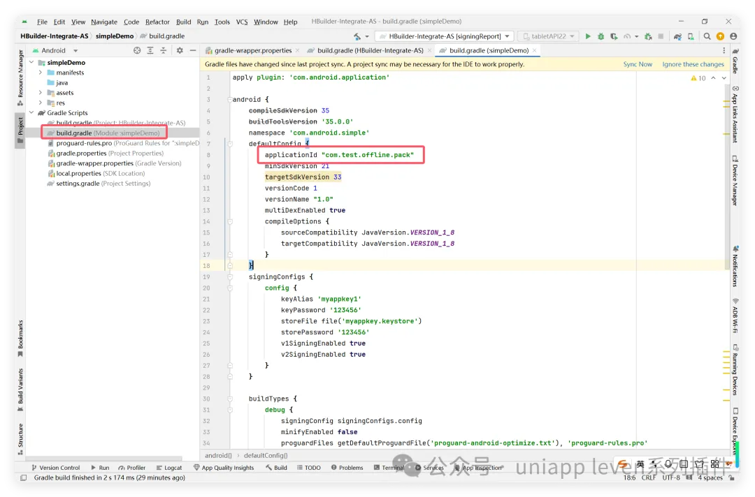Open dropdown arrow next to hammer icon

point(367,36)
